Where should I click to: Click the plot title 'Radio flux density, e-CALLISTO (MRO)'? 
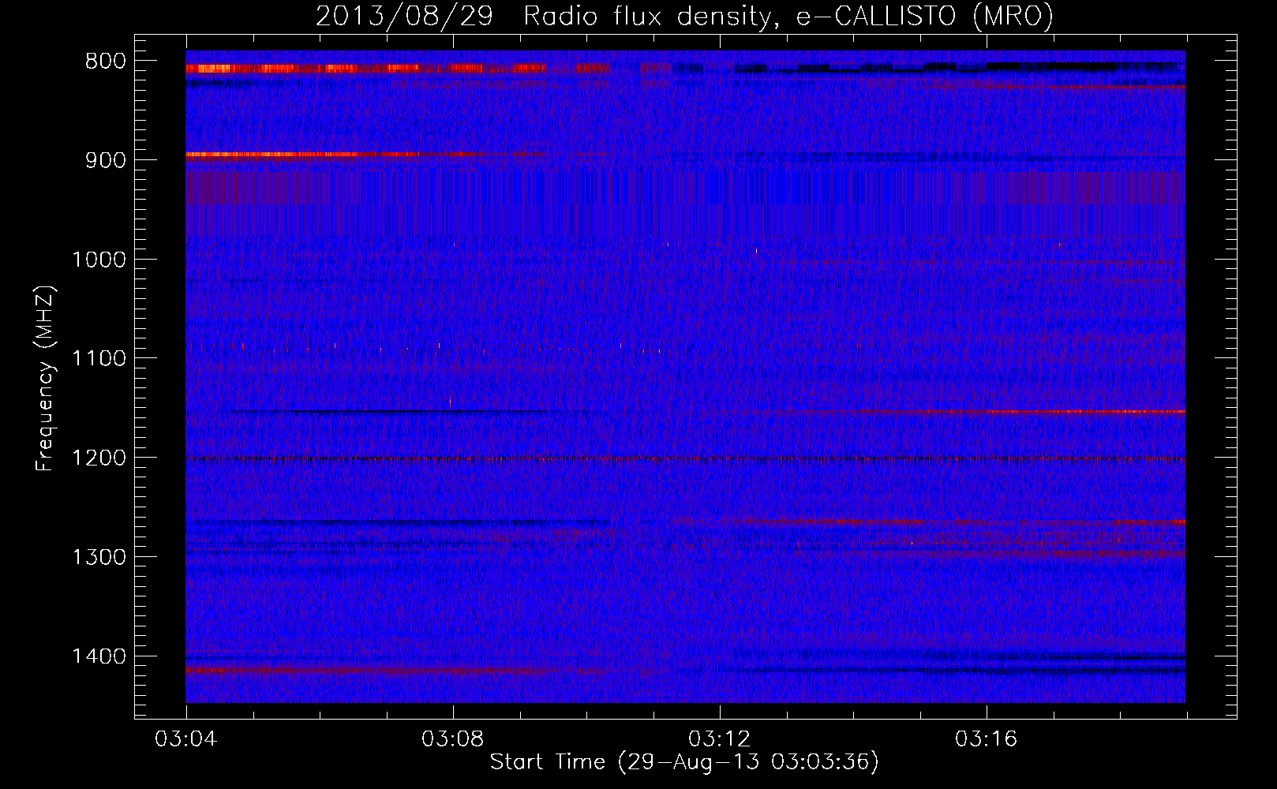788,16
